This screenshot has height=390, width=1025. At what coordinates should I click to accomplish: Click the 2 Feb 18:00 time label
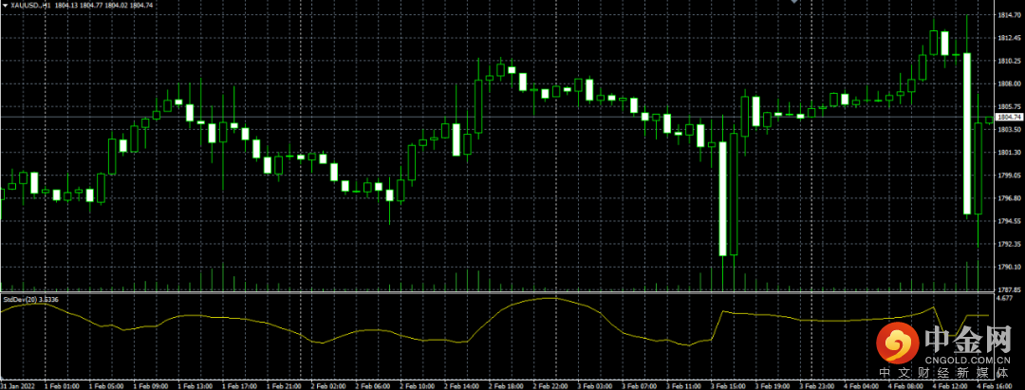(x=506, y=385)
